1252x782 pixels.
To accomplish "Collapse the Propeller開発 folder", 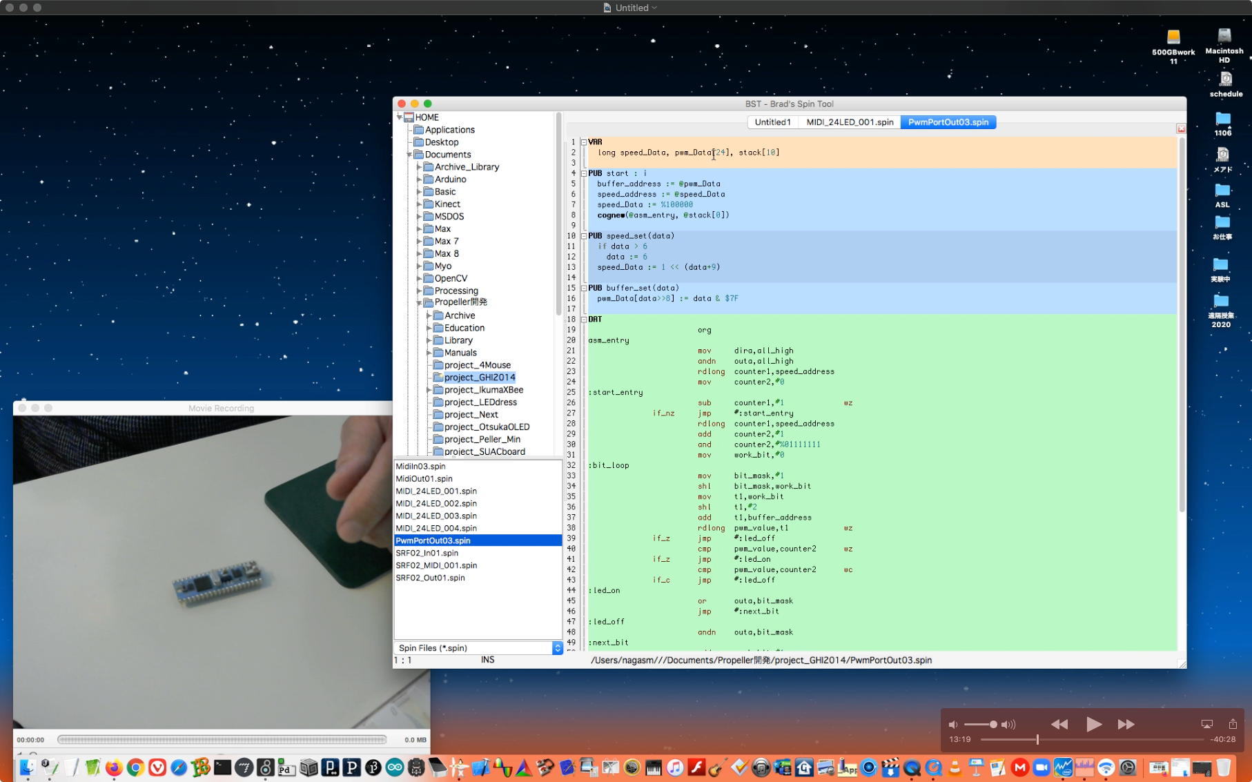I will [419, 302].
